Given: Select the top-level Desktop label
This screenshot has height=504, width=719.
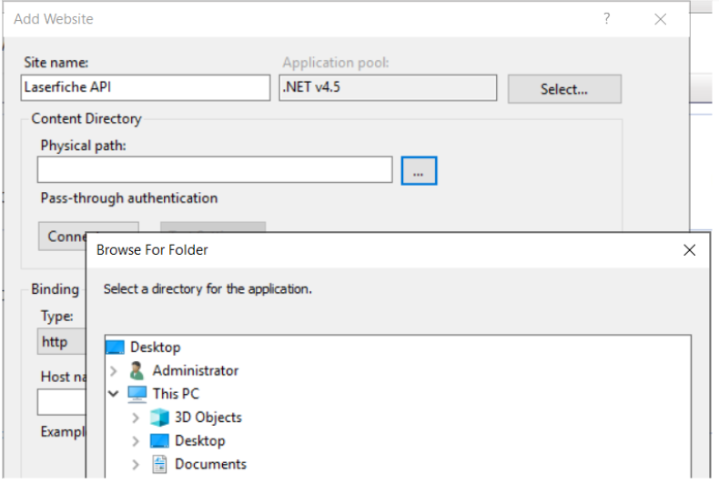Looking at the screenshot, I should point(156,347).
